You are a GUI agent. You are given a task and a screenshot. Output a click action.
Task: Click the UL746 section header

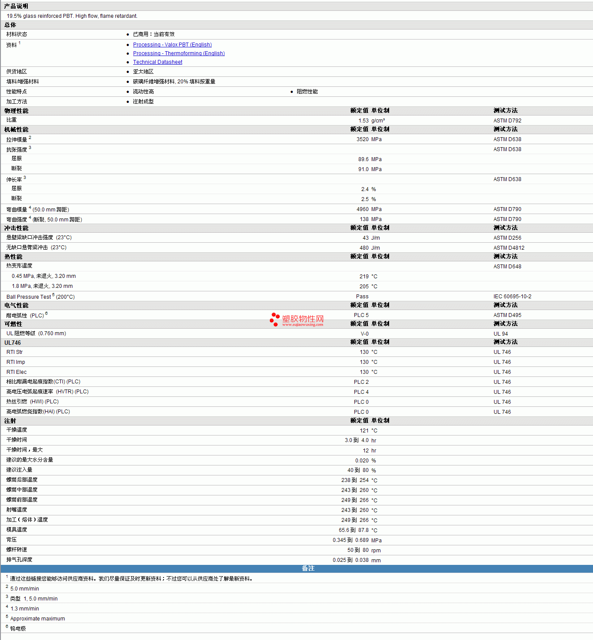point(13,343)
